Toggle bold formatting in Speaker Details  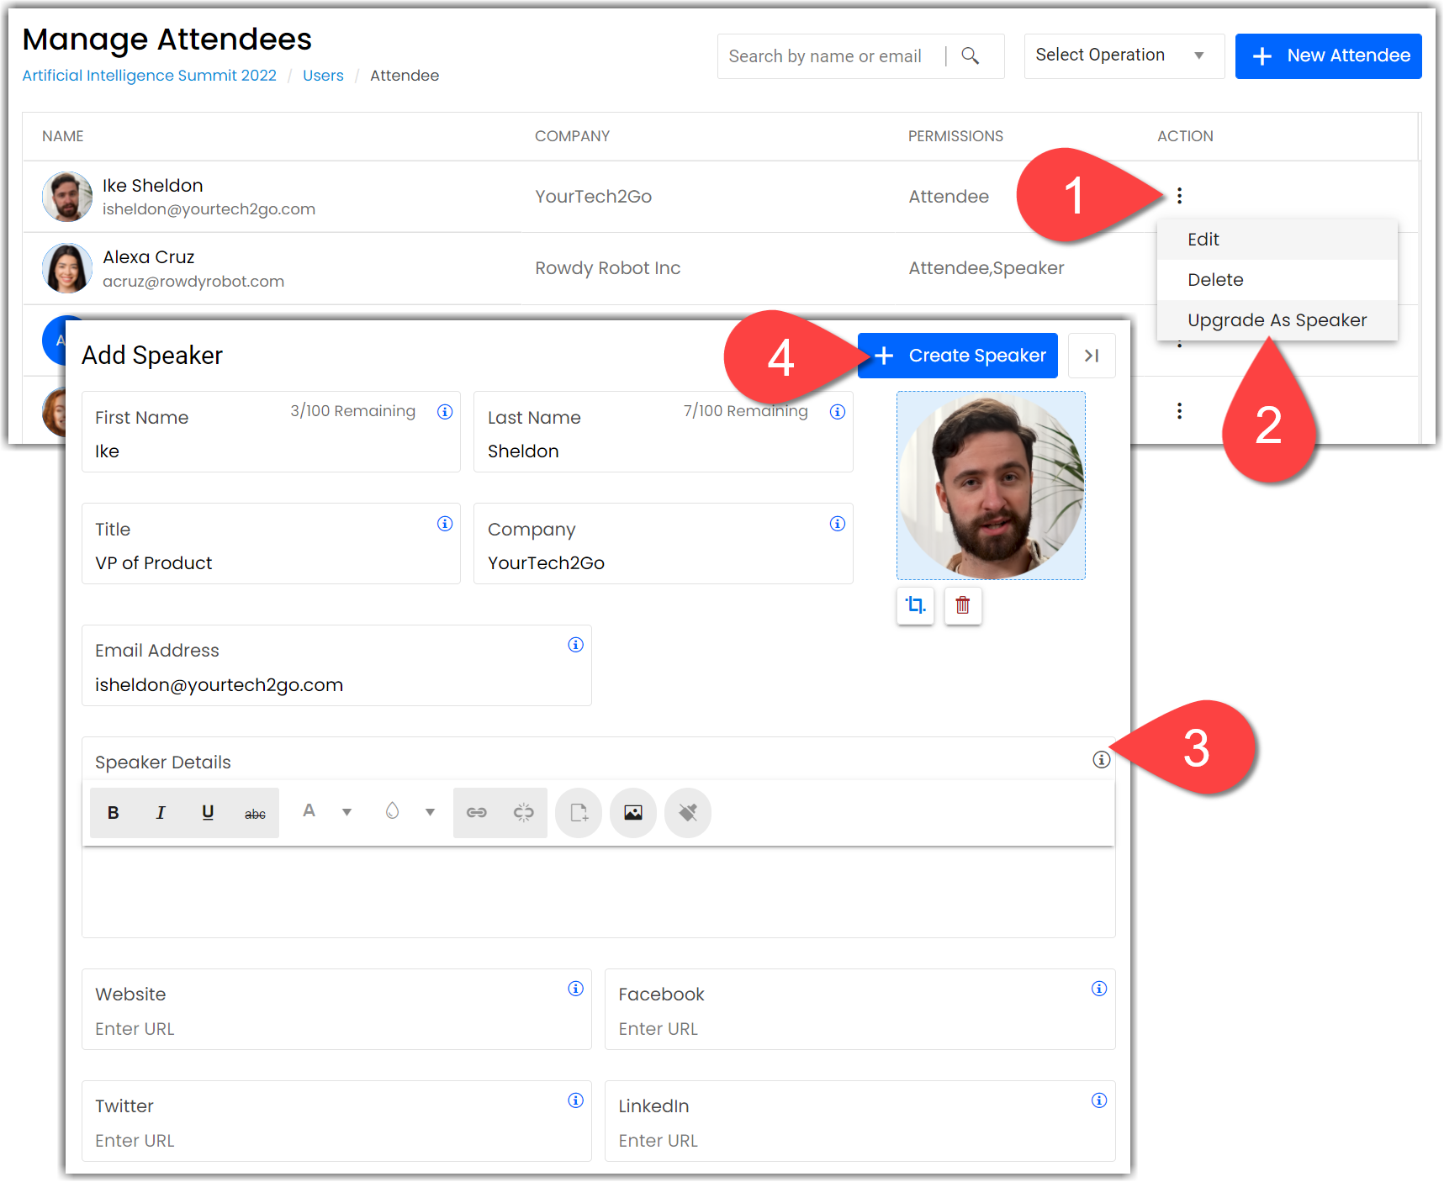click(114, 812)
